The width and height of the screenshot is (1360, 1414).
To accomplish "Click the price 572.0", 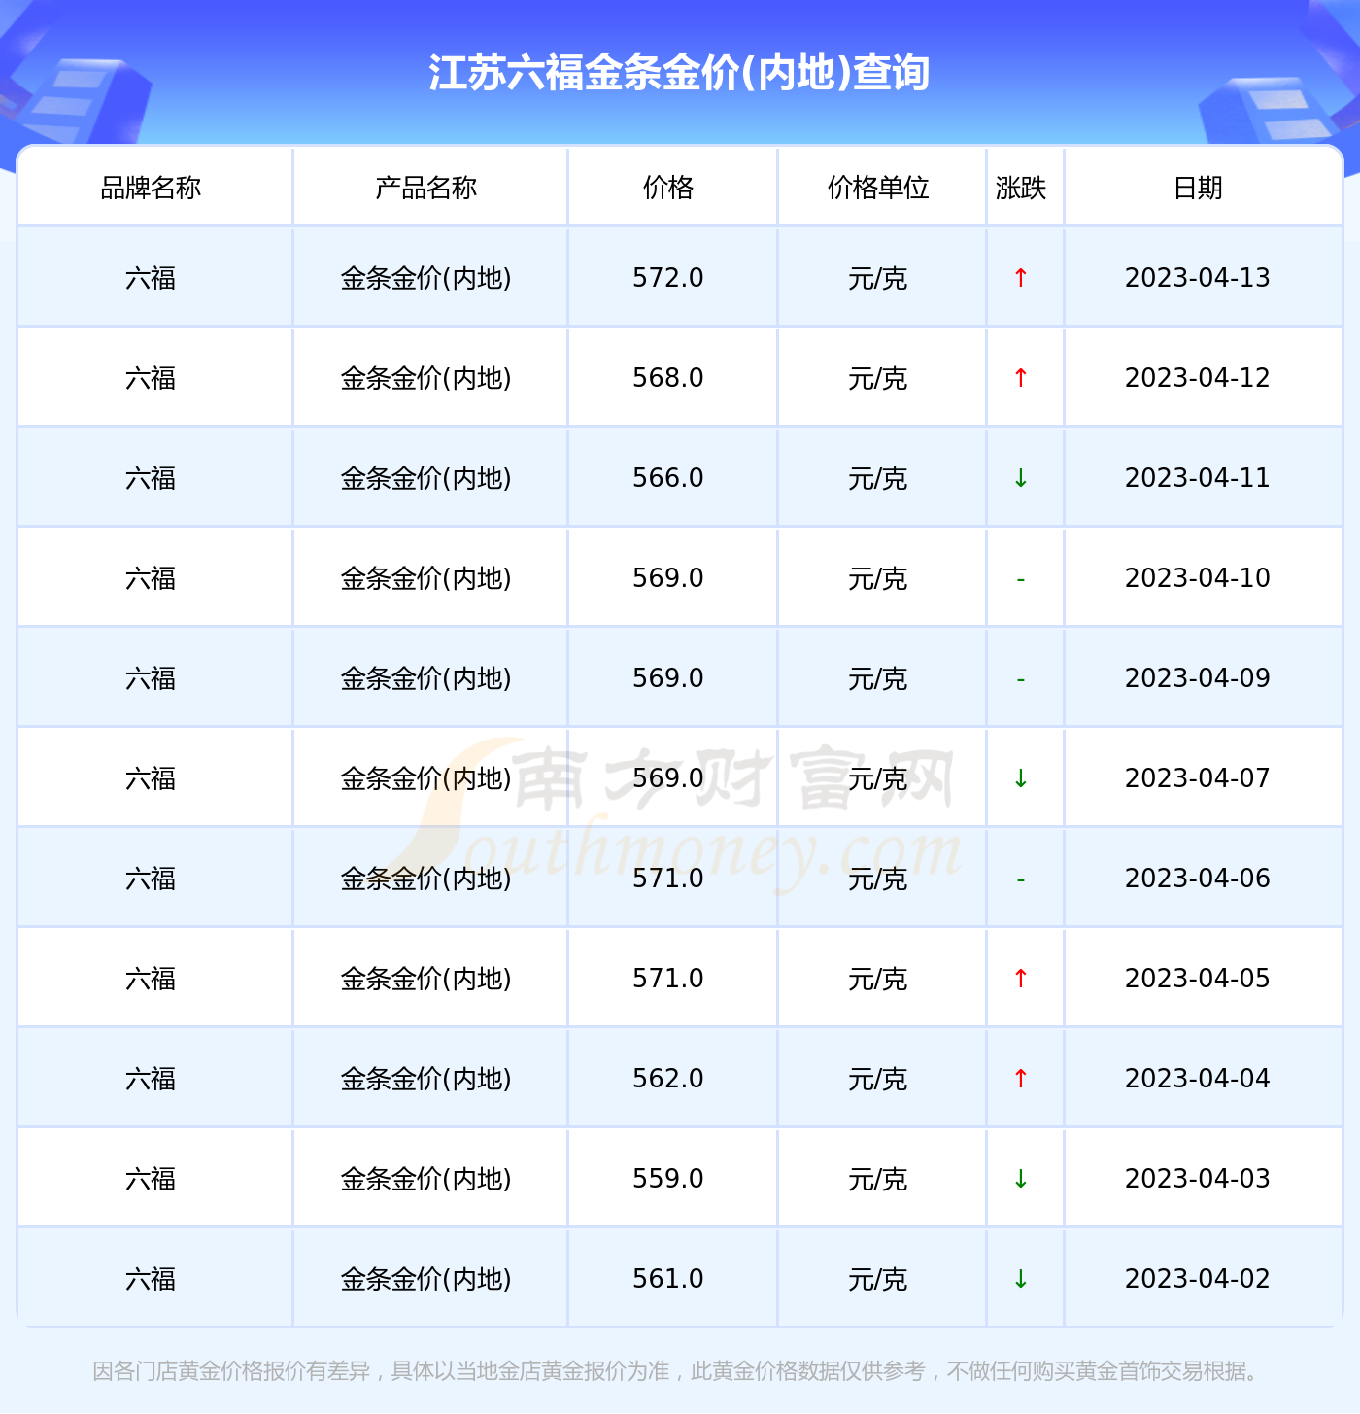I will [x=668, y=278].
